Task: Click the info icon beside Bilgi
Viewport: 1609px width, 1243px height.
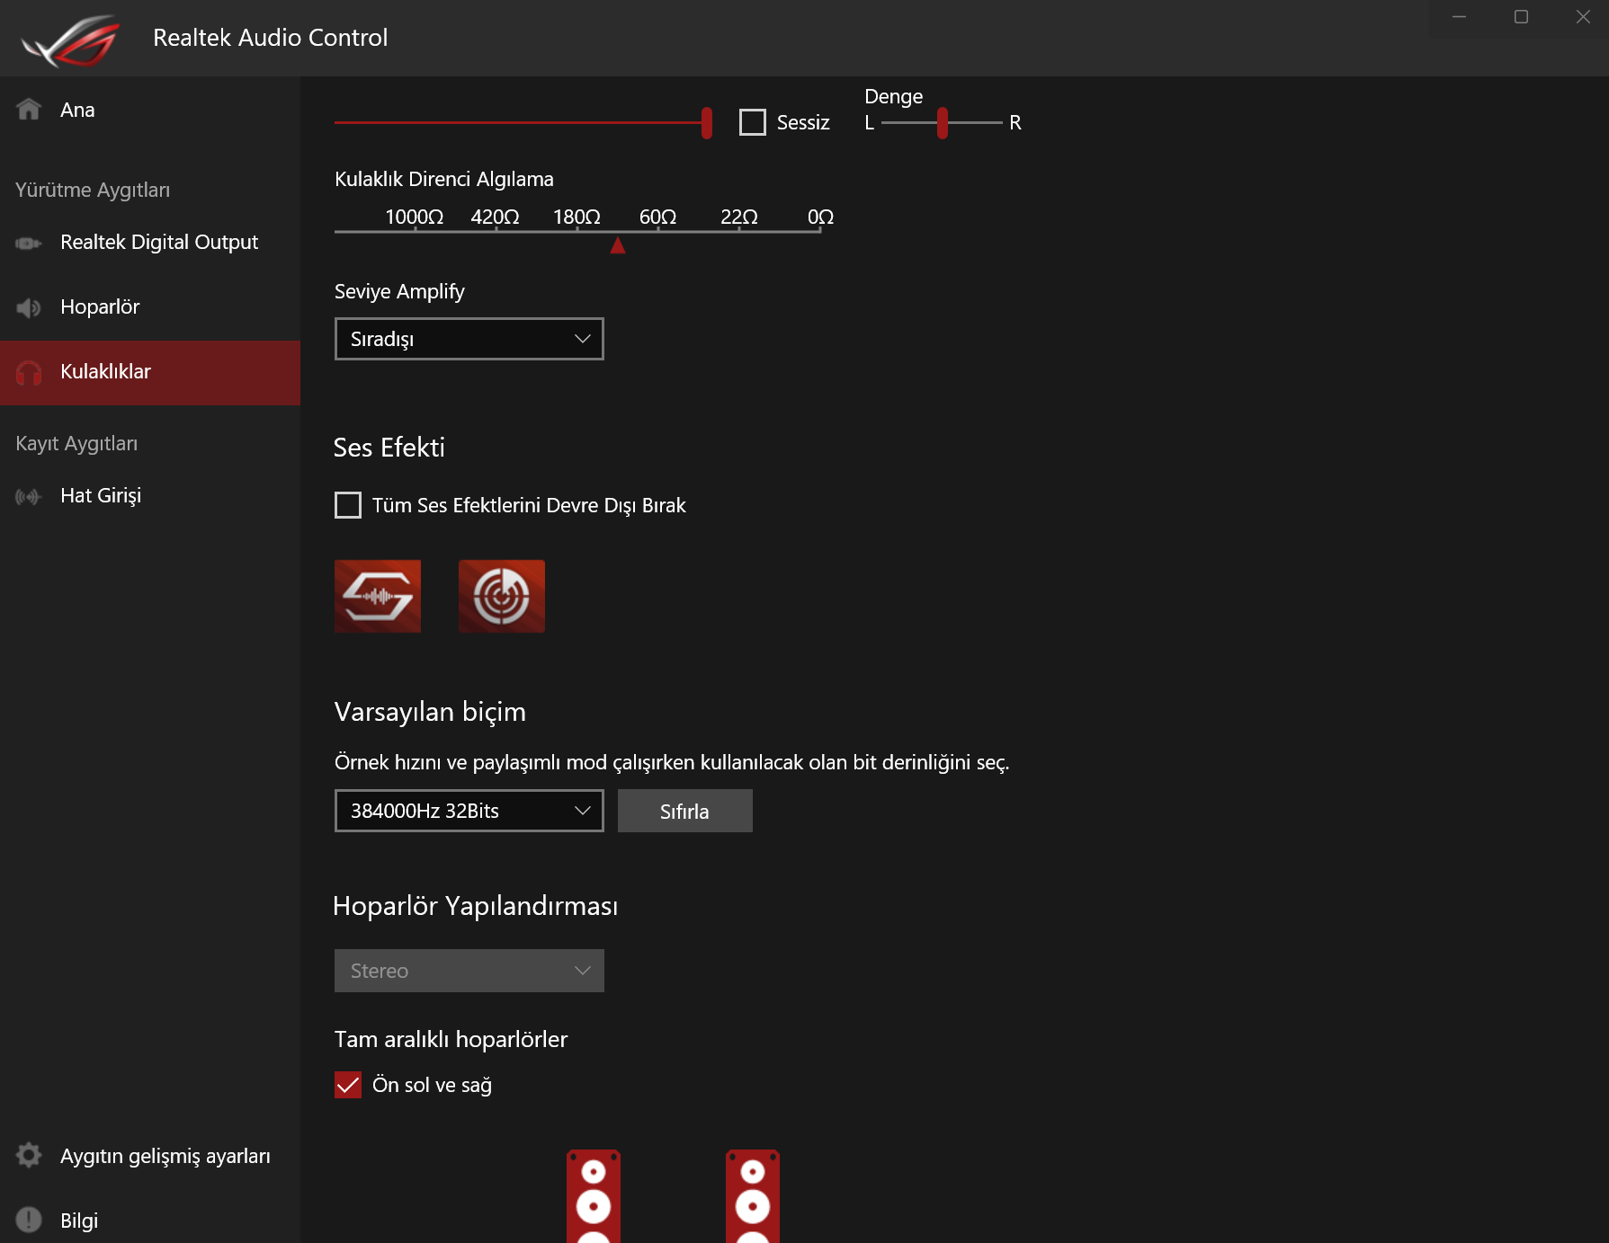Action: (29, 1220)
